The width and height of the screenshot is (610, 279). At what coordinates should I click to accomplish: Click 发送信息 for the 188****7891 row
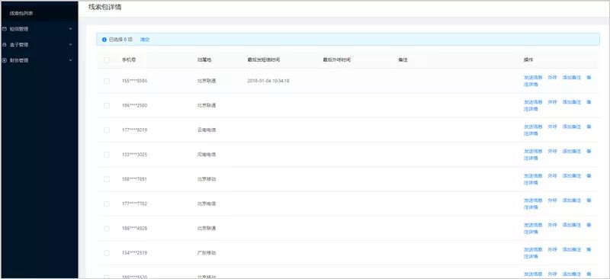coord(533,176)
